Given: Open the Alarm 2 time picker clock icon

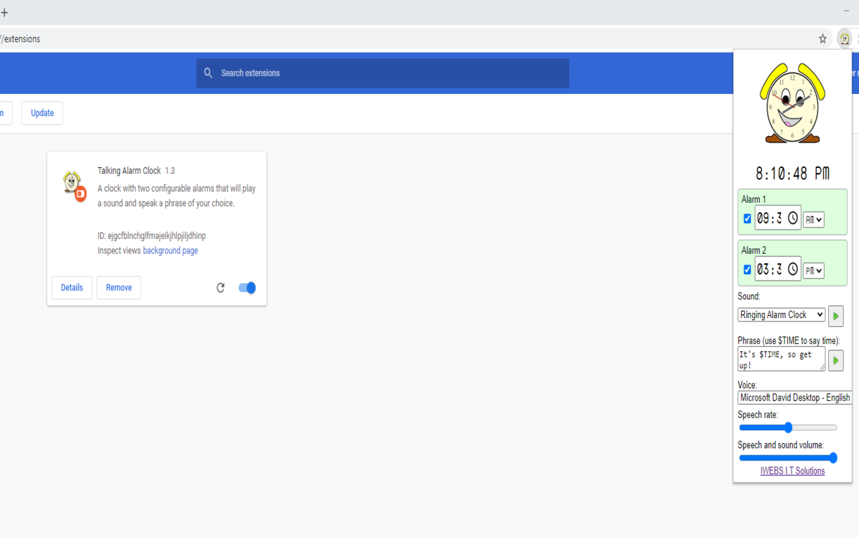Looking at the screenshot, I should [x=793, y=269].
